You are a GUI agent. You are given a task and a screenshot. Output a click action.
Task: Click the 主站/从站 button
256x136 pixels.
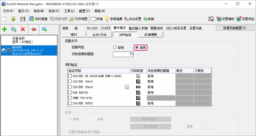[100, 35]
